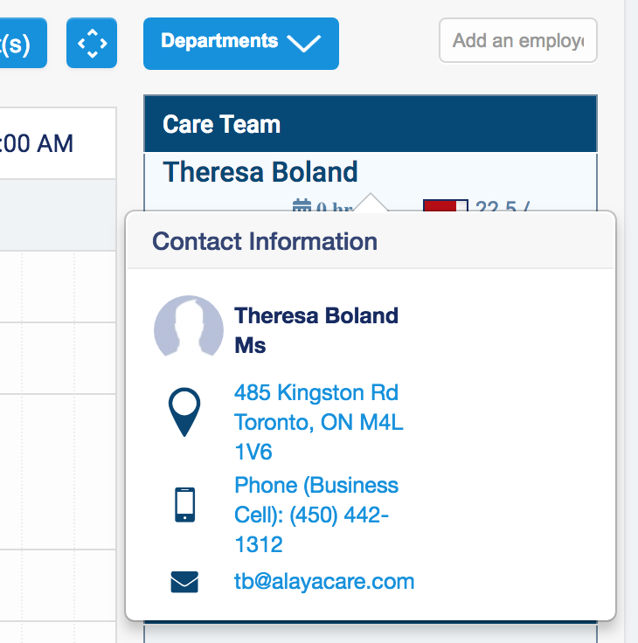Click the calendar icon beside 0 hr
Viewport: 638px width, 643px height.
302,206
